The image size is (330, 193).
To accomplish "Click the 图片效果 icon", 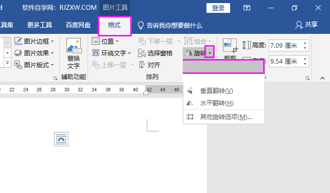I will pyautogui.click(x=18, y=53).
